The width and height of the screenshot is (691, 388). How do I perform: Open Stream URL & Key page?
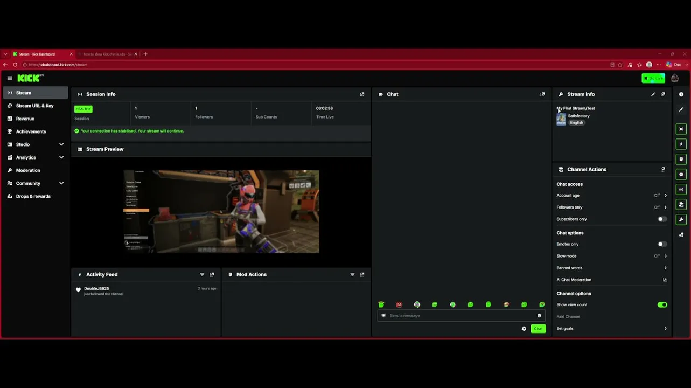click(x=35, y=106)
